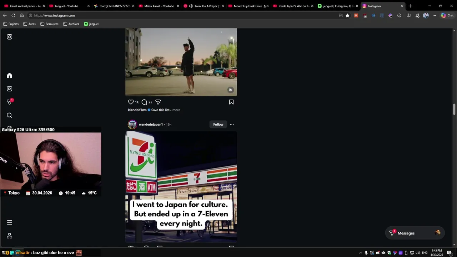Open split screen view in the toolbar
This screenshot has width=457, height=257.
tap(408, 15)
